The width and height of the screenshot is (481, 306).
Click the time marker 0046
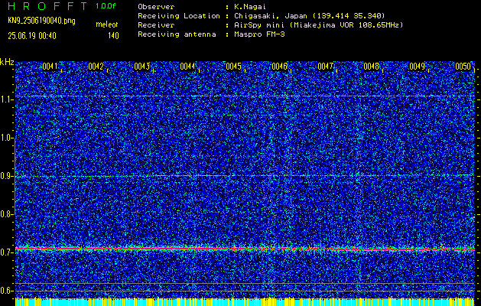click(x=279, y=67)
